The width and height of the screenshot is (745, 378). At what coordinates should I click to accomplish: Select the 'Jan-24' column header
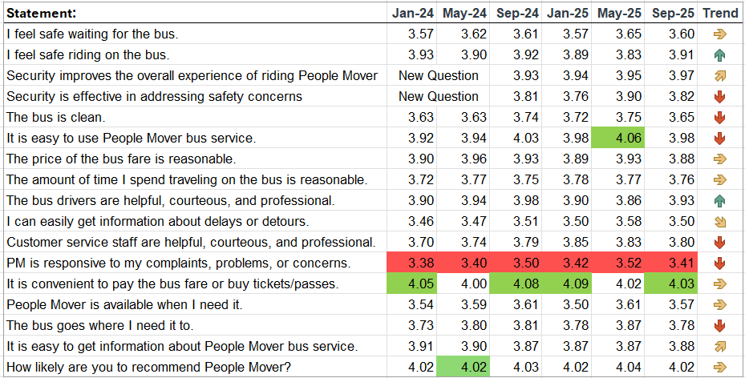tap(413, 13)
